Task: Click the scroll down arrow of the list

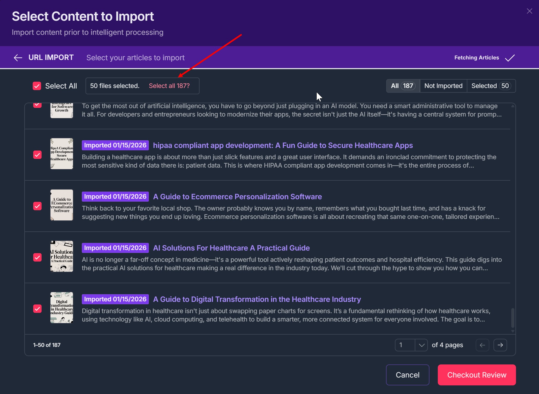Action: coord(513,331)
